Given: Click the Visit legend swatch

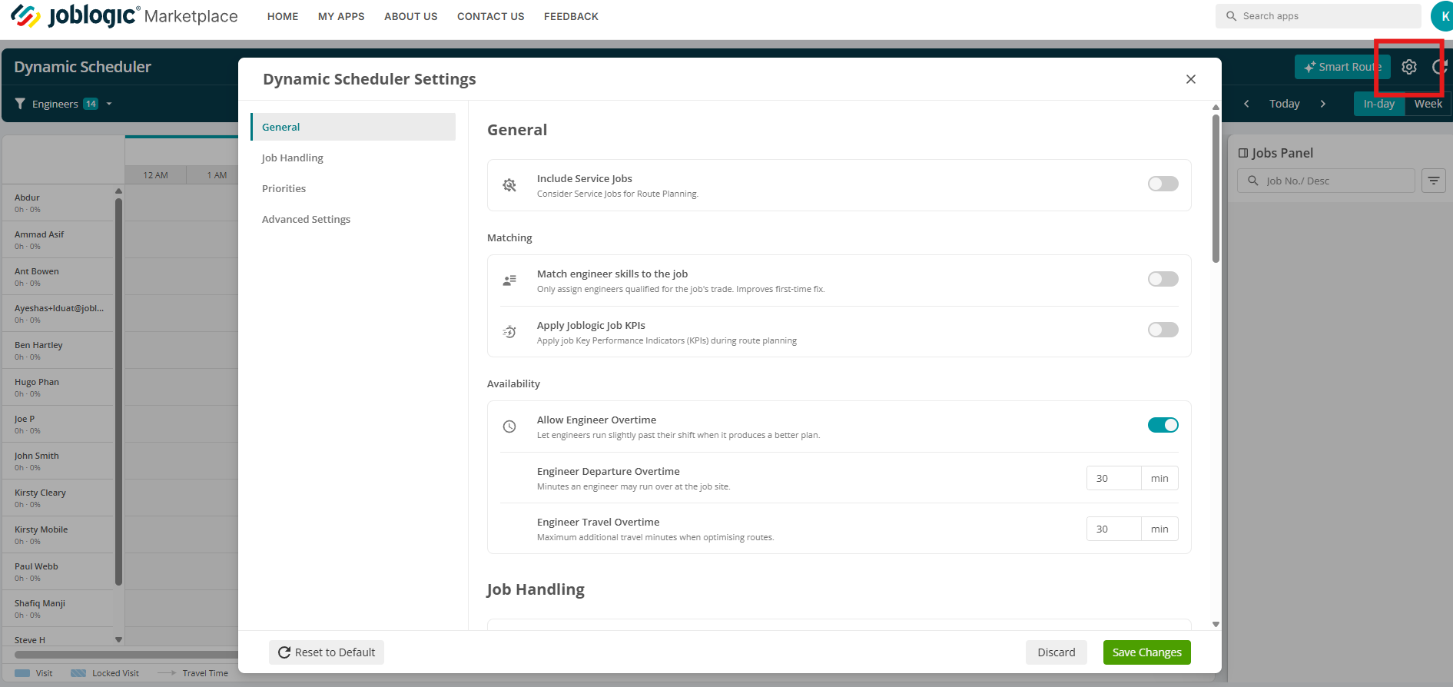Looking at the screenshot, I should coord(22,673).
